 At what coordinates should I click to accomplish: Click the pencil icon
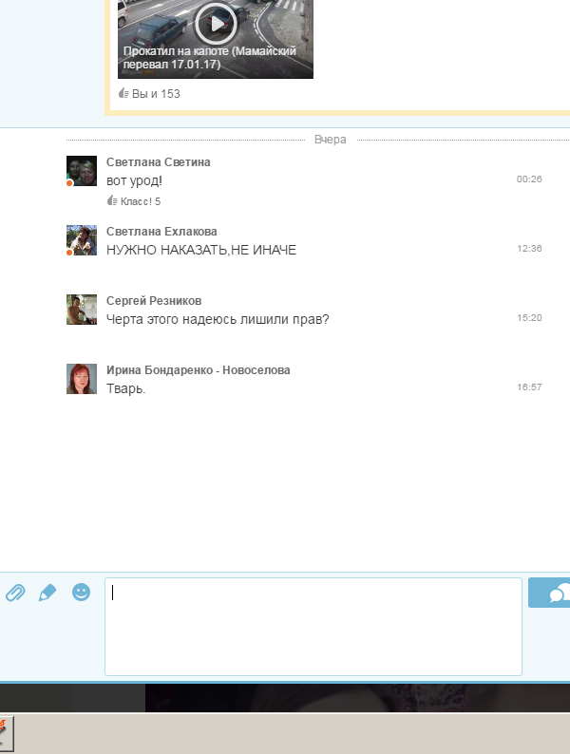[x=47, y=593]
